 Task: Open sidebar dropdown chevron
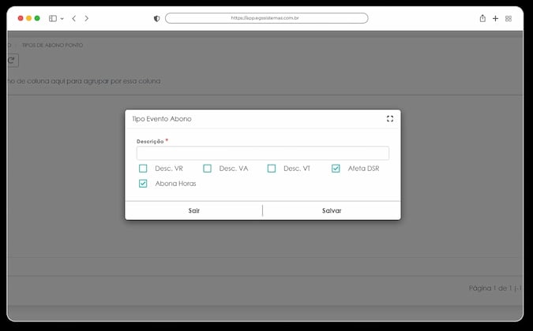62,19
